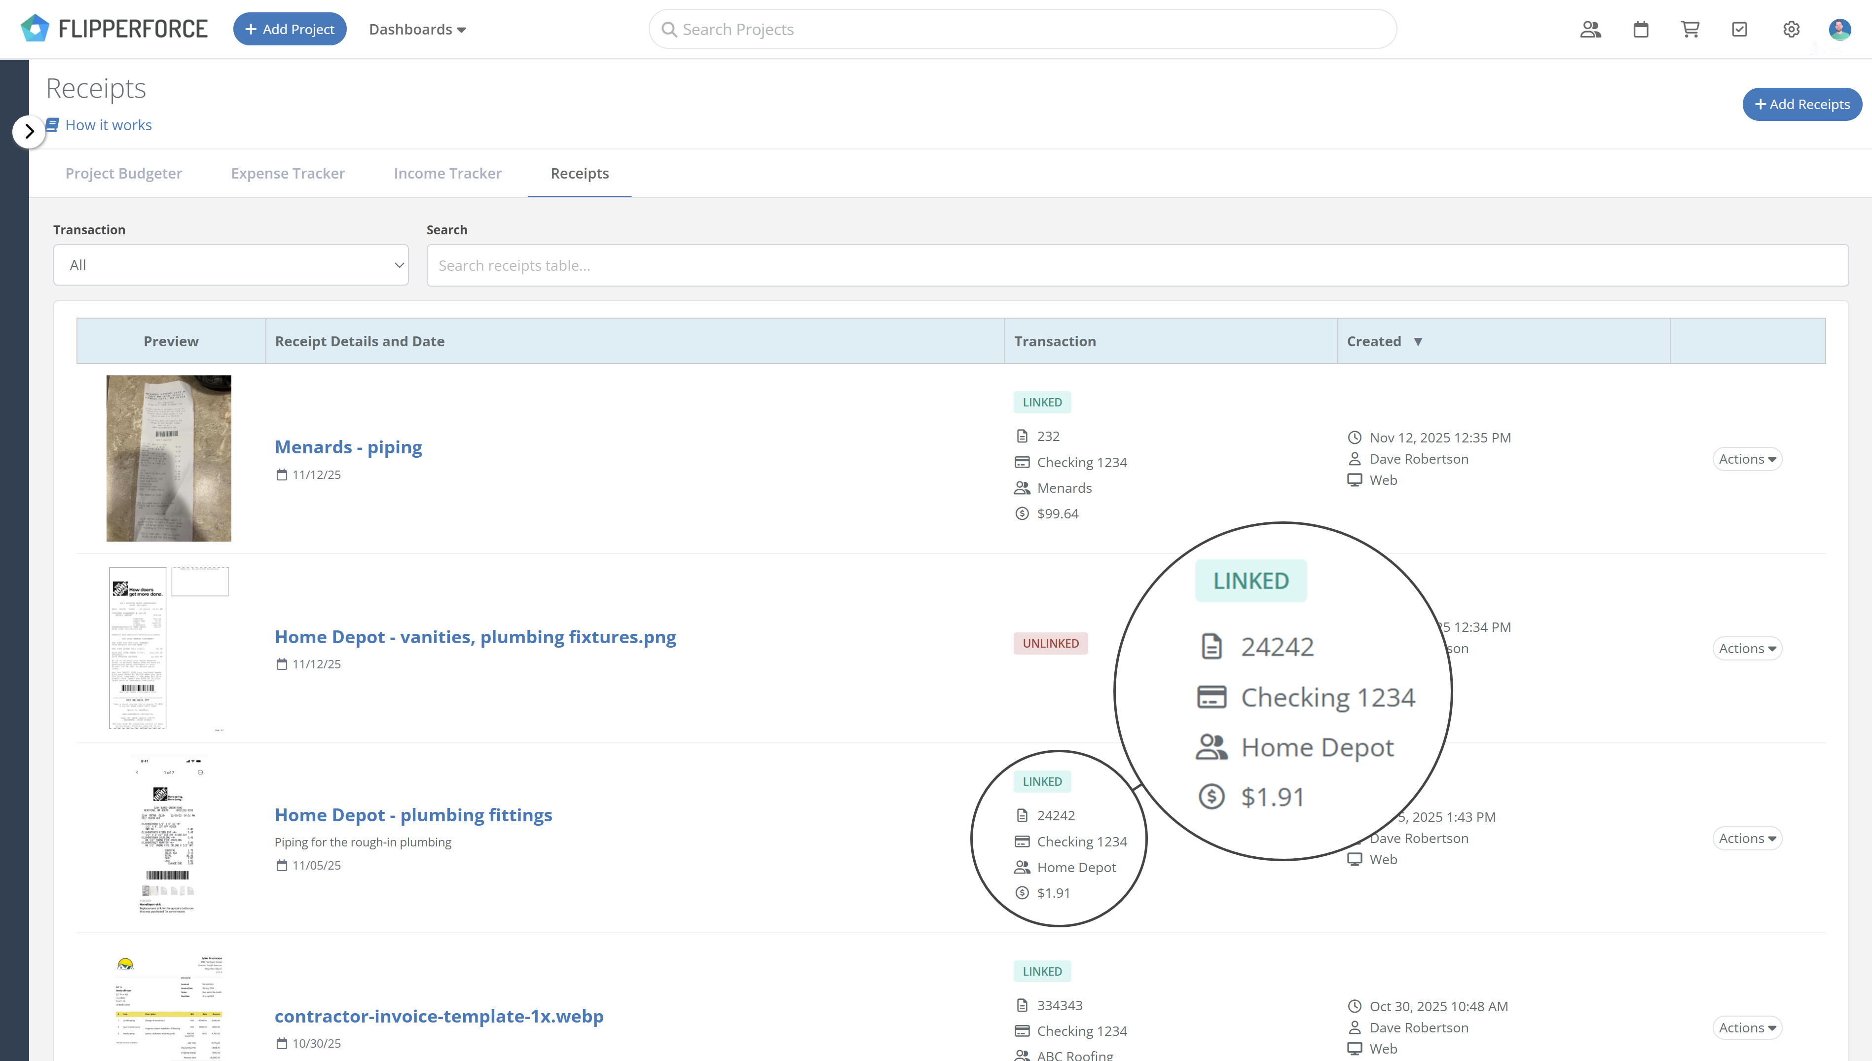
Task: Open the contacts people icon in header
Action: coord(1590,29)
